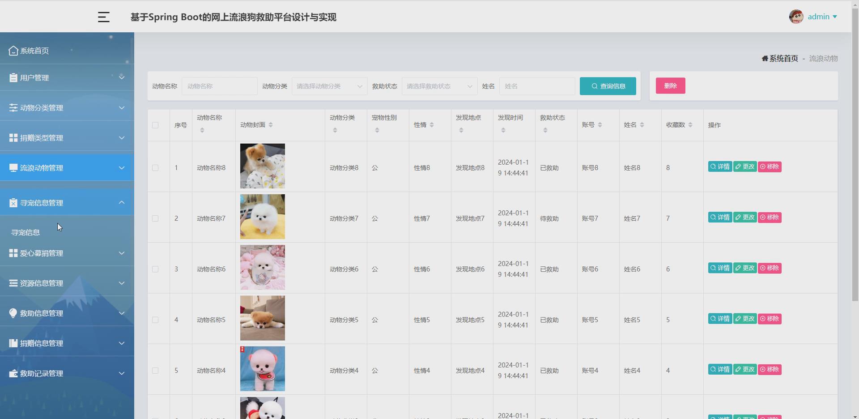Open the 救助状态 filter dropdown
The height and width of the screenshot is (419, 859).
click(x=439, y=86)
